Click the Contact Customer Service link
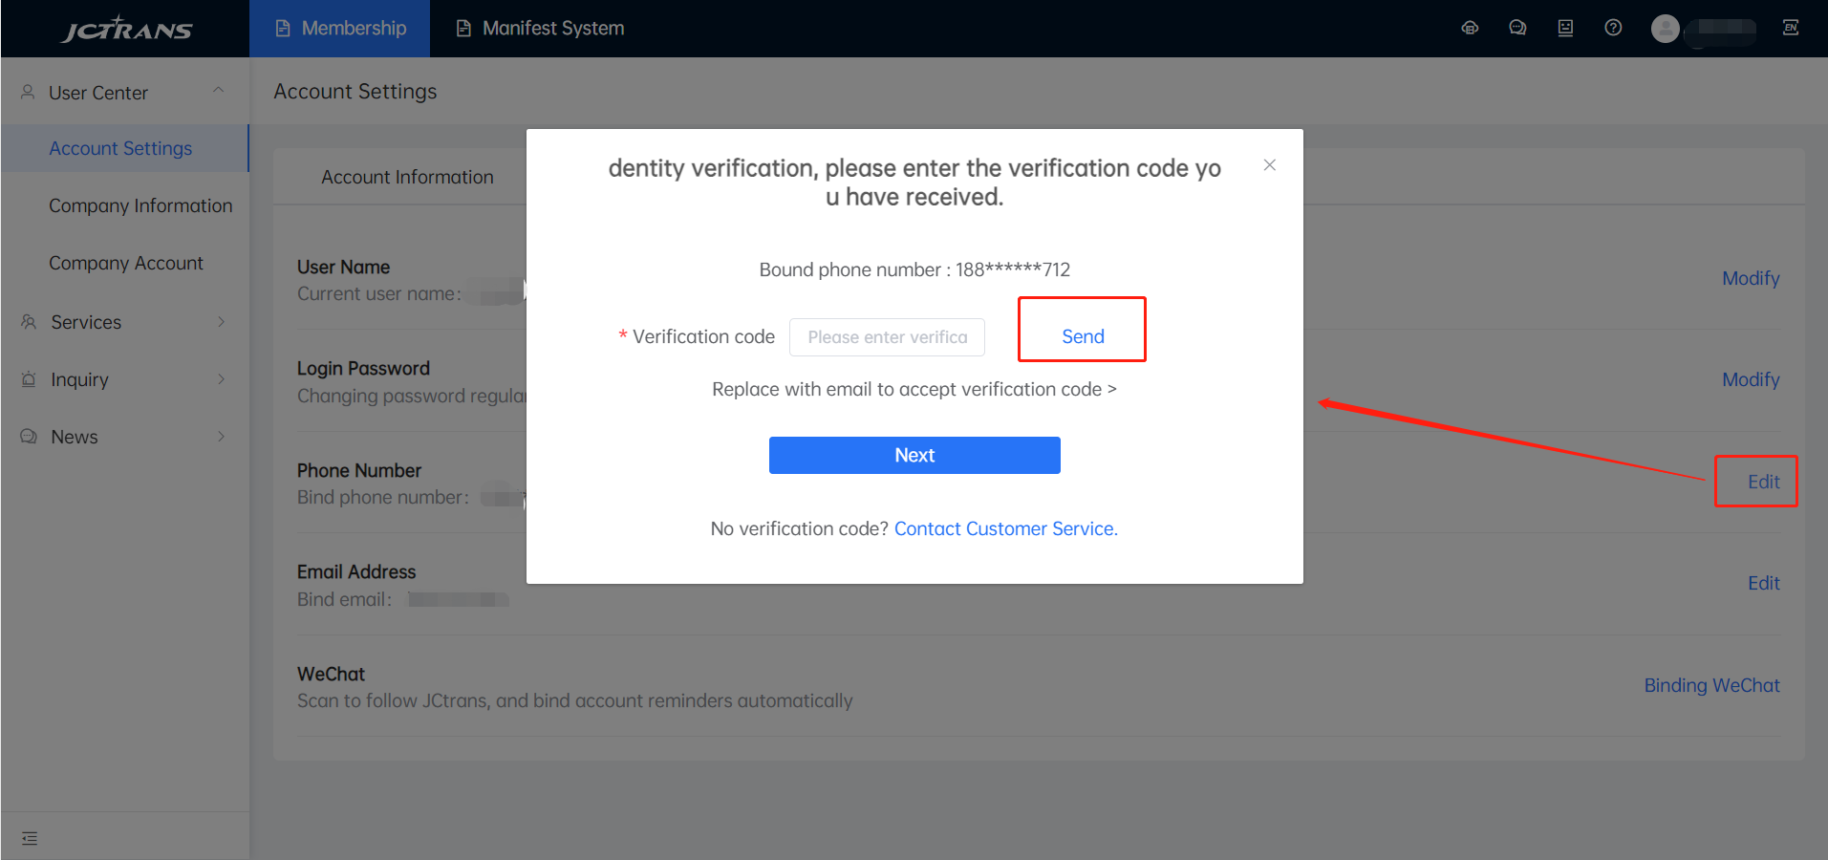This screenshot has width=1828, height=860. (1005, 528)
